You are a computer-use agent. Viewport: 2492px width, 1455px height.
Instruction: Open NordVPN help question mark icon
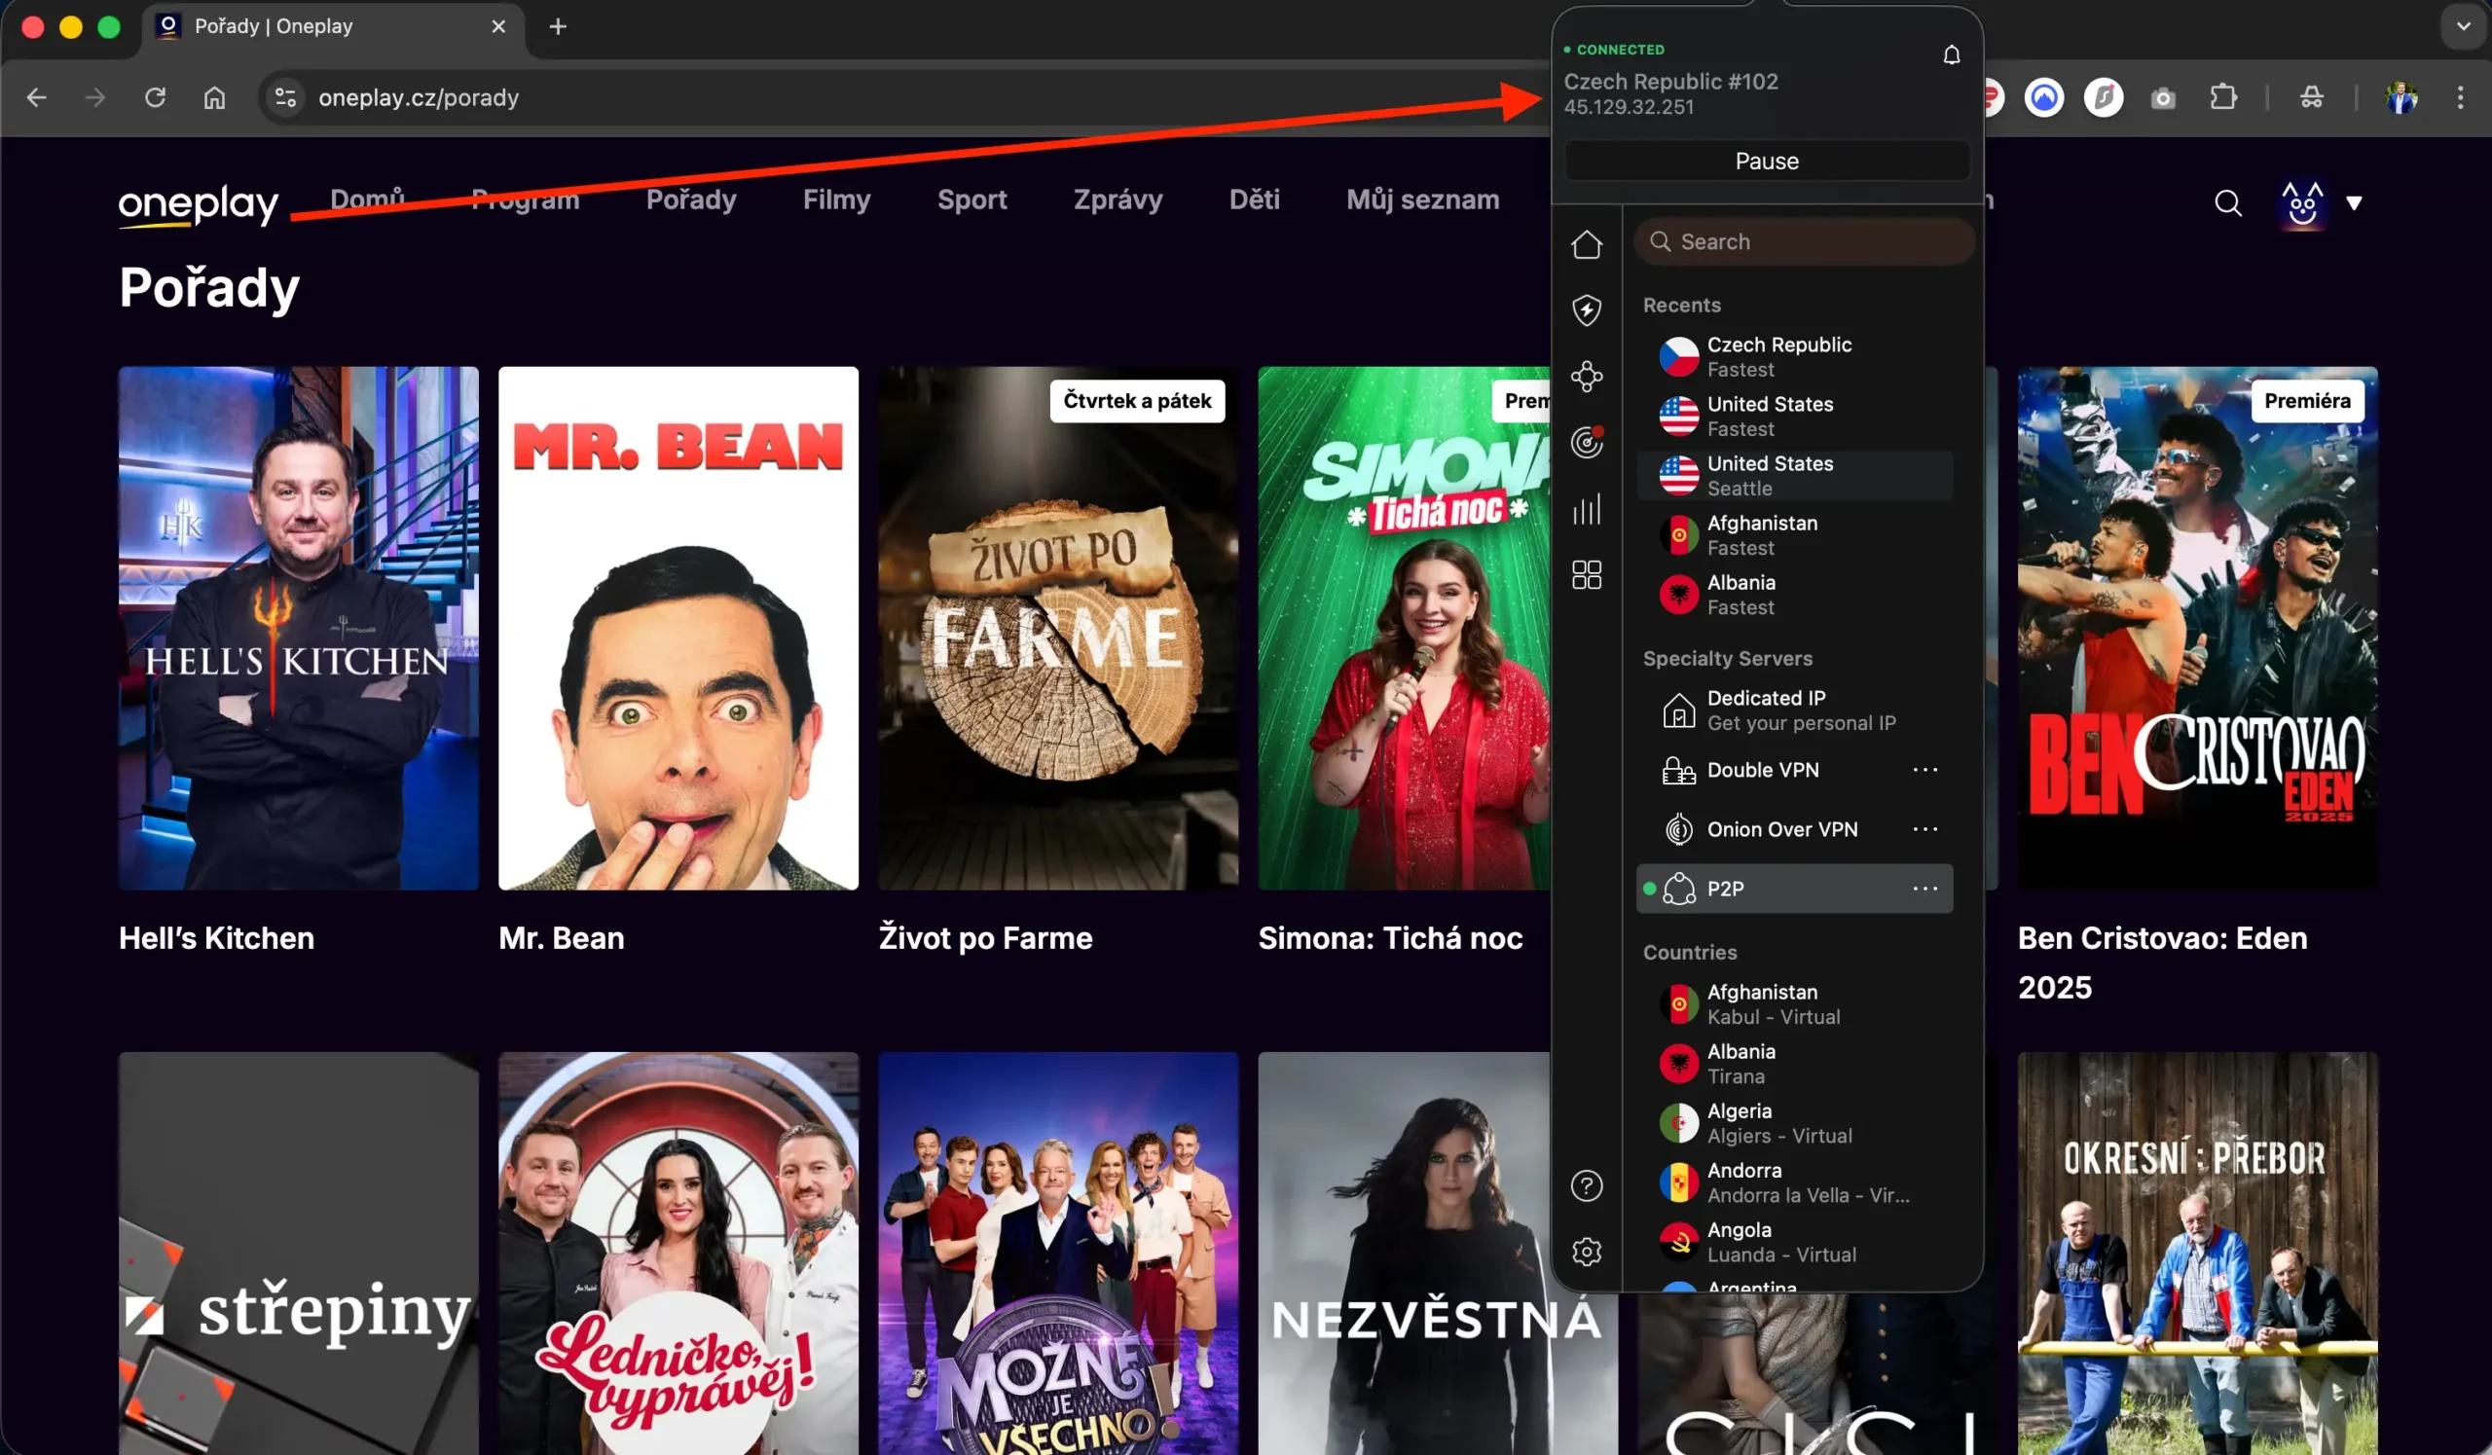(1587, 1185)
